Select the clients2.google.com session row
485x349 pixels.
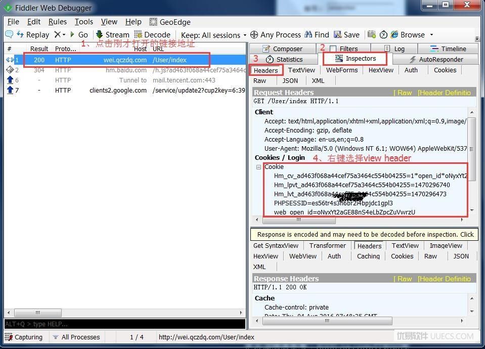[x=125, y=91]
